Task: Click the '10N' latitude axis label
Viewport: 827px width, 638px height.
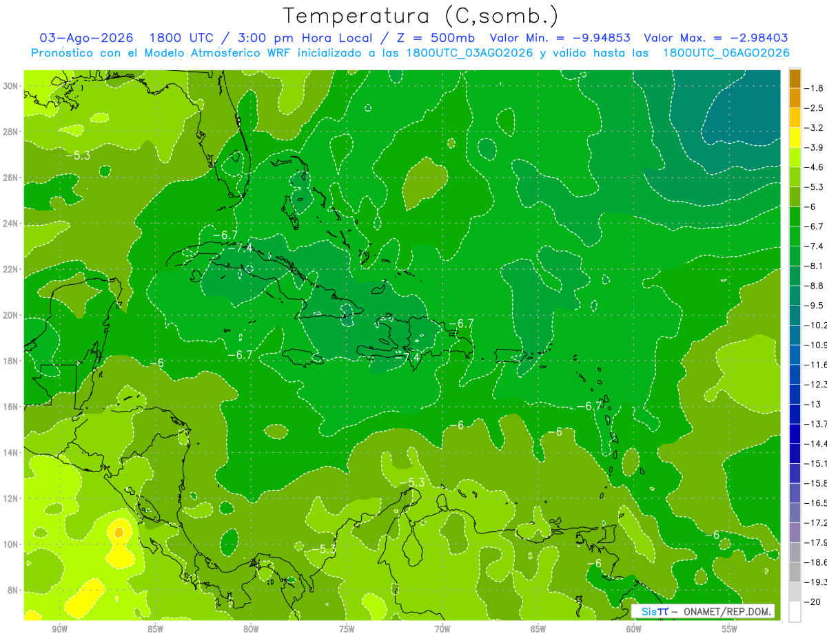Action: click(11, 544)
